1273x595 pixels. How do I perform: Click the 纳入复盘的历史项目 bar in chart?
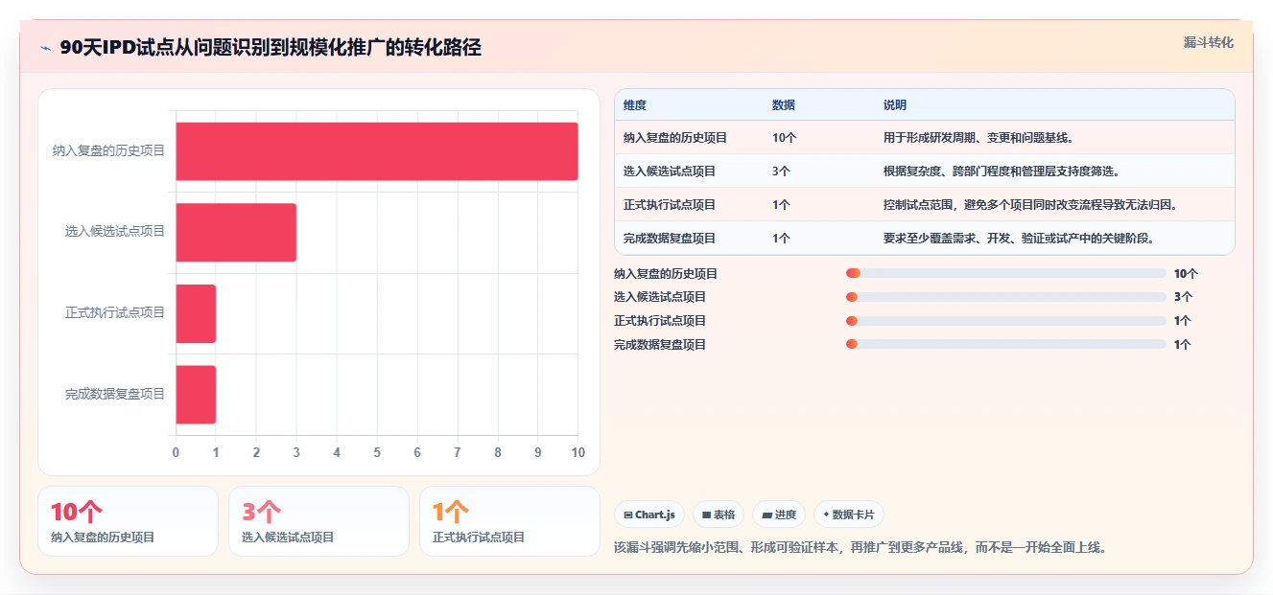pyautogui.click(x=377, y=150)
